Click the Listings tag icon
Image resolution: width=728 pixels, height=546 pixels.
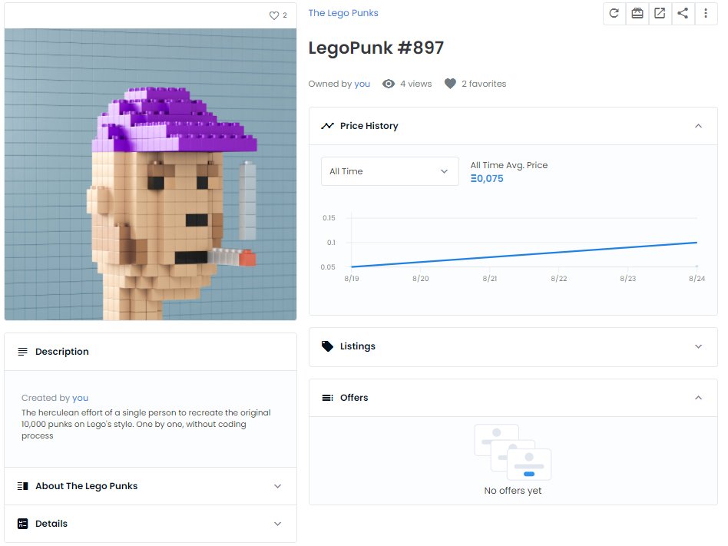coord(327,346)
